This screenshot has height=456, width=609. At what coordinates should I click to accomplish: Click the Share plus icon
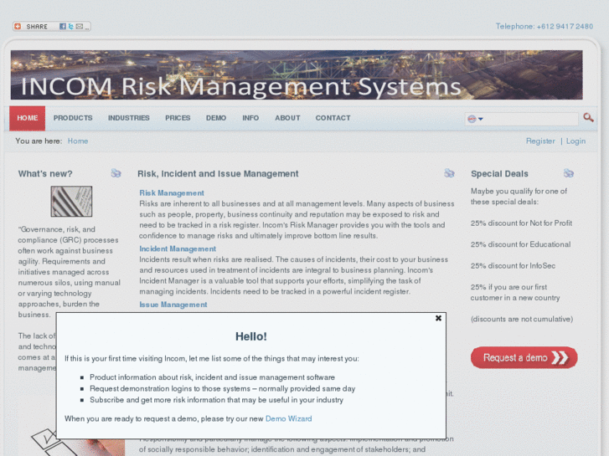tap(18, 27)
